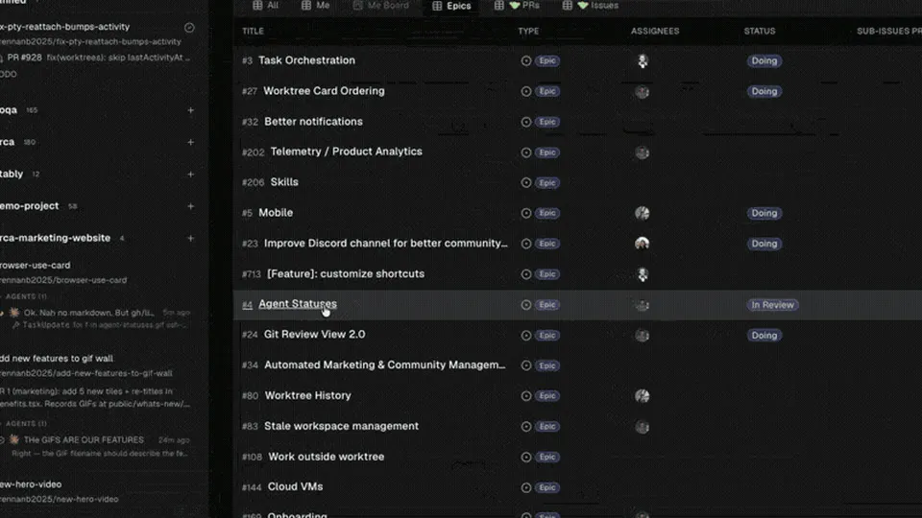Open the Skills epic
The image size is (922, 518).
click(284, 182)
